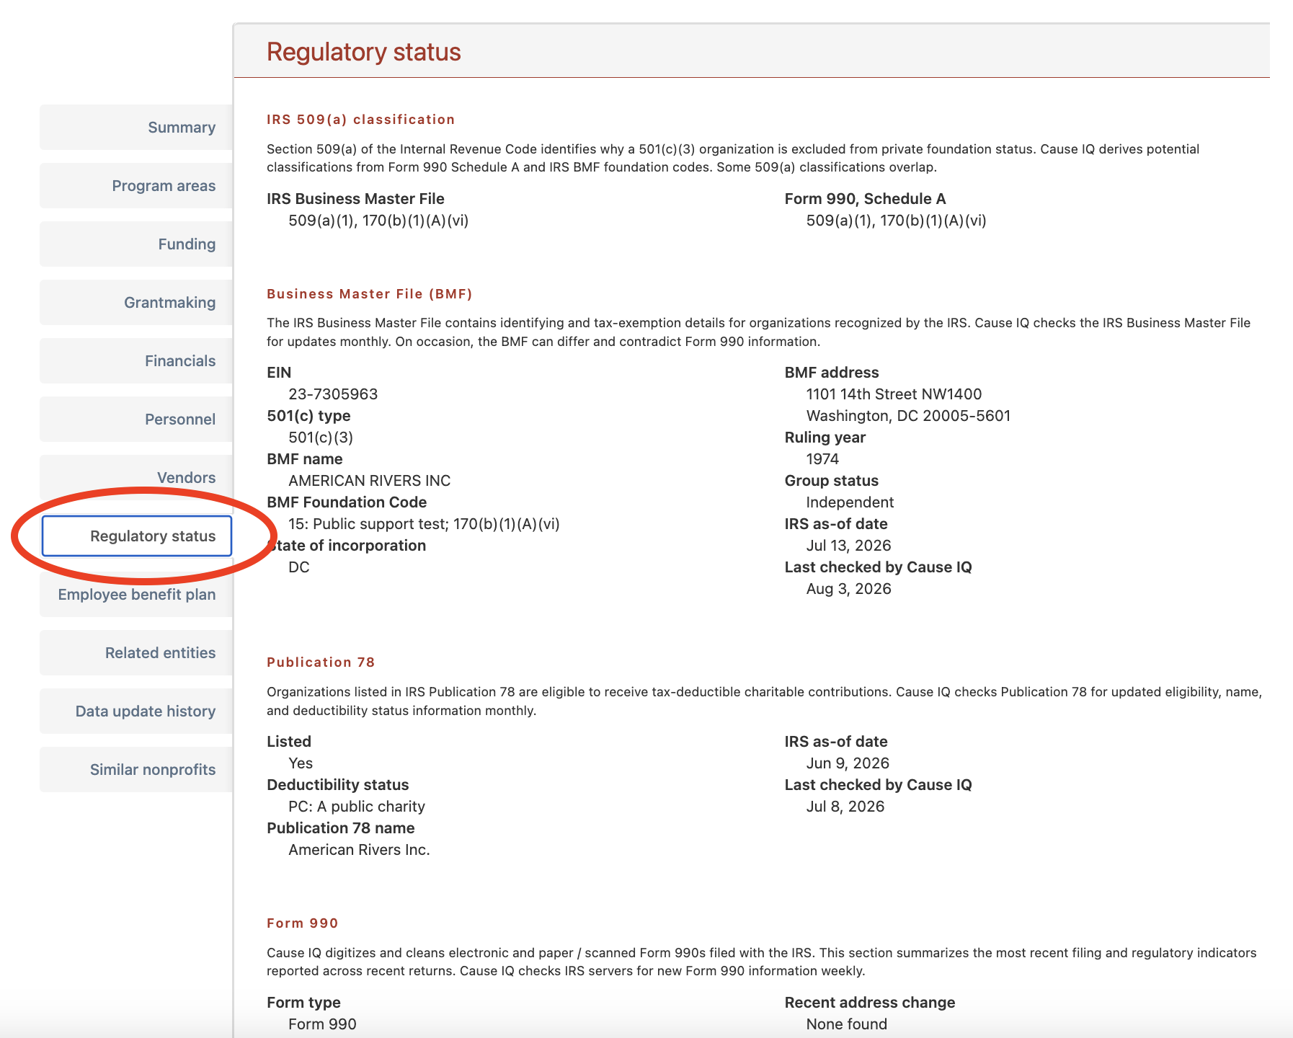This screenshot has width=1293, height=1038.
Task: Click the Publication 78 section heading
Action: tap(321, 662)
